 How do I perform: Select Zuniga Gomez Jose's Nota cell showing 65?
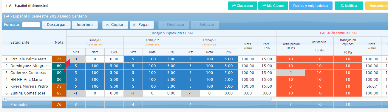point(59,93)
